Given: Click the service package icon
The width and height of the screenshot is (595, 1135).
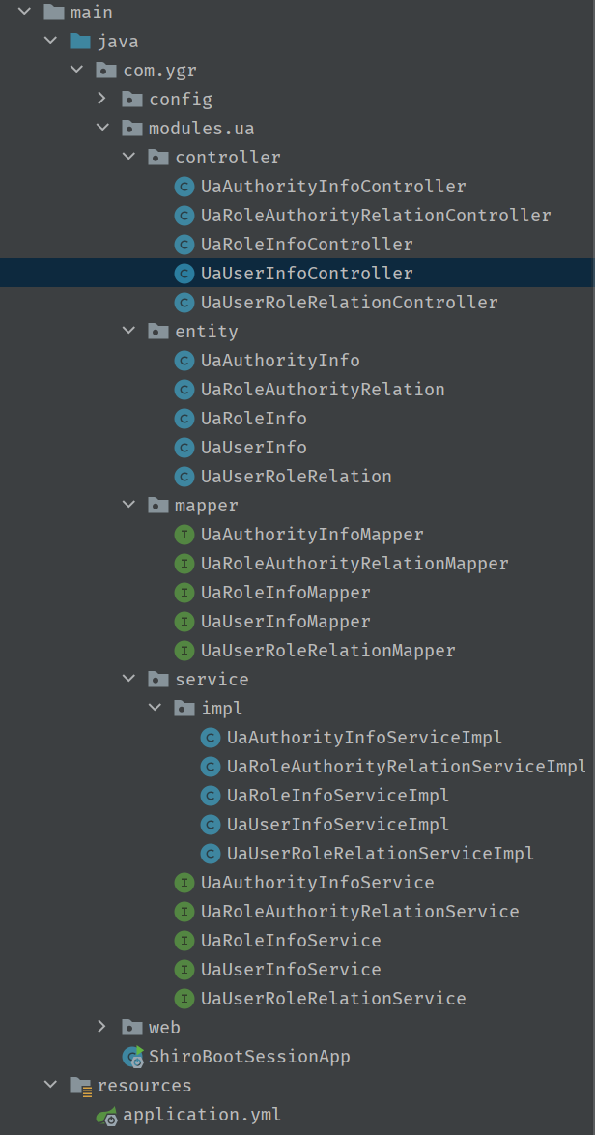Looking at the screenshot, I should [x=158, y=679].
